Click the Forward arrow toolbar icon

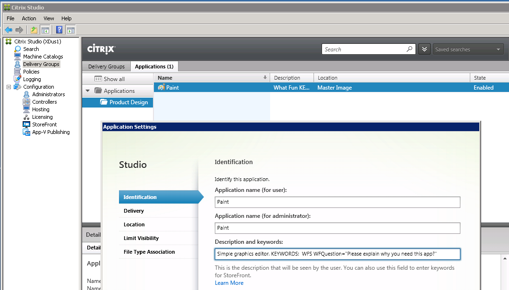(x=19, y=30)
